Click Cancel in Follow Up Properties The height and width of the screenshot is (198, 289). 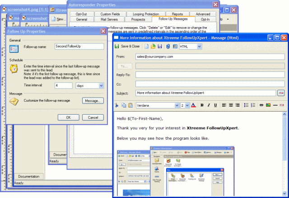pyautogui.click(x=93, y=118)
